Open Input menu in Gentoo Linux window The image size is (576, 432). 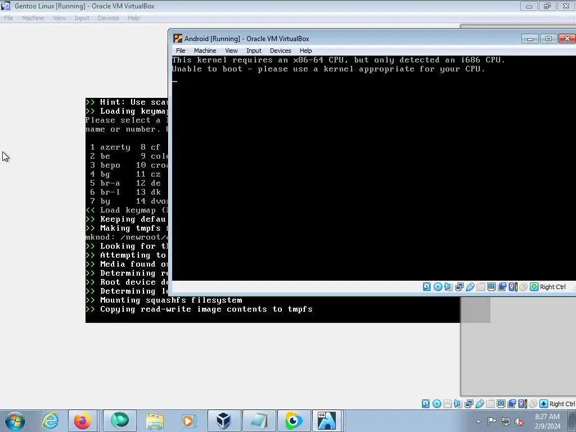pyautogui.click(x=82, y=18)
